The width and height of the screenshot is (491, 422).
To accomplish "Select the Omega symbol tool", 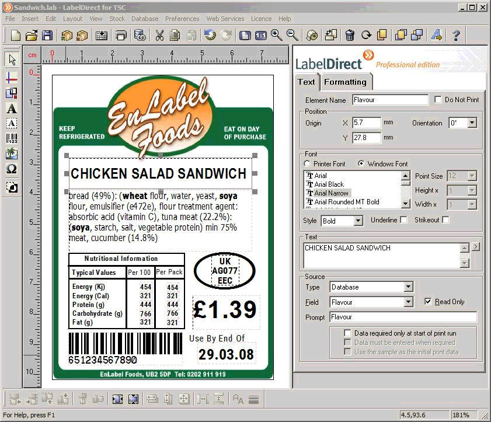I will click(12, 169).
